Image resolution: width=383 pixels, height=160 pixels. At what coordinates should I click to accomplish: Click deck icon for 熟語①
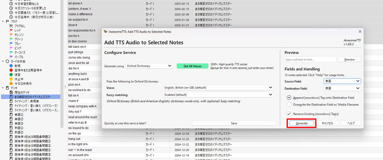(x=11, y=128)
